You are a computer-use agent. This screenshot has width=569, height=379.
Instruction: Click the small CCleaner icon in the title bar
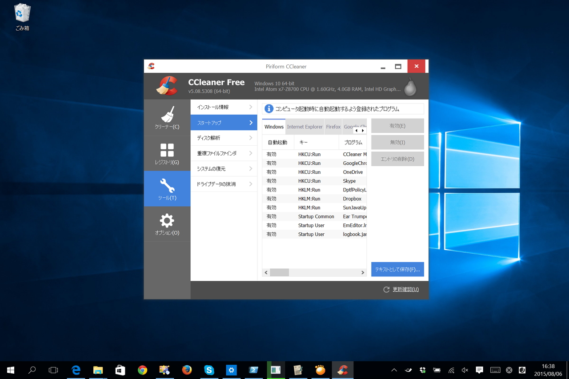click(151, 66)
